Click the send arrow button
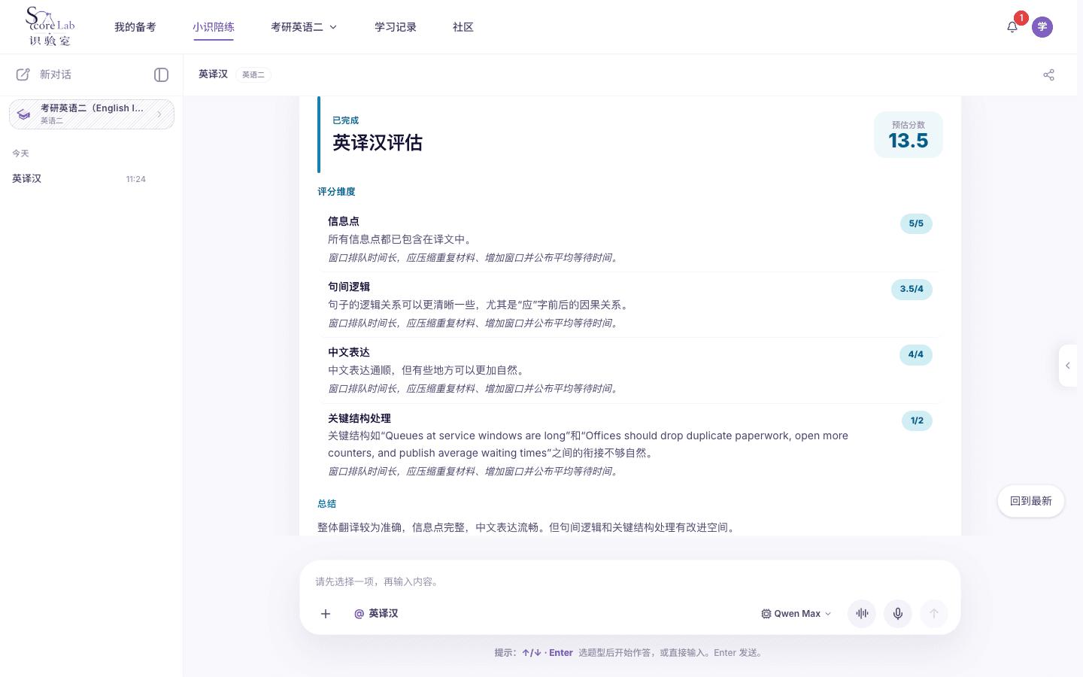Screen dimensions: 1083x677 (934, 614)
